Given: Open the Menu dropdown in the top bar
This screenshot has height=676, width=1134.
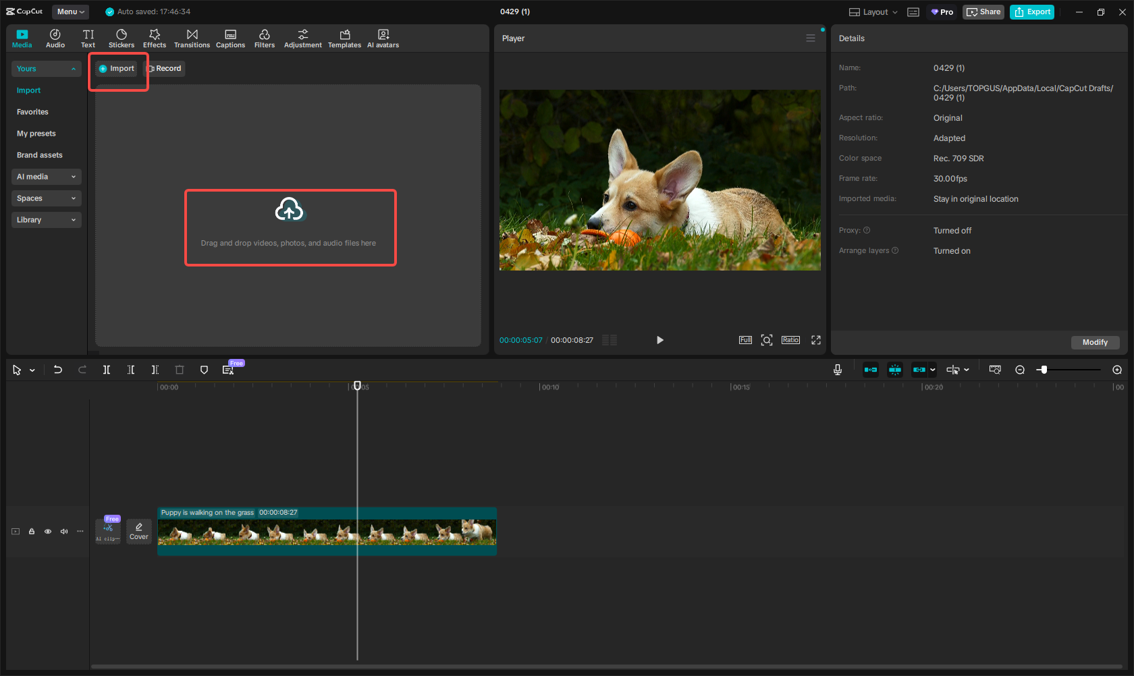Looking at the screenshot, I should tap(70, 11).
